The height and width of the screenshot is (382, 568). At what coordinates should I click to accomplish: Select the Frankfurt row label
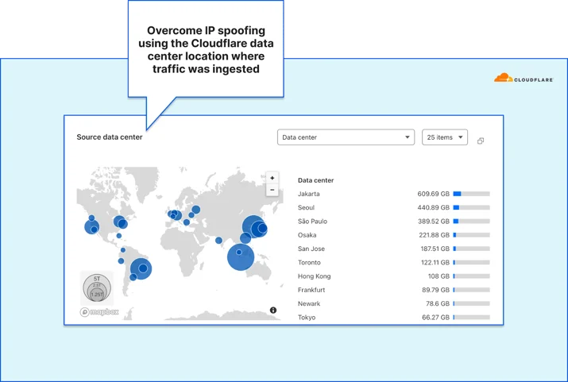311,290
